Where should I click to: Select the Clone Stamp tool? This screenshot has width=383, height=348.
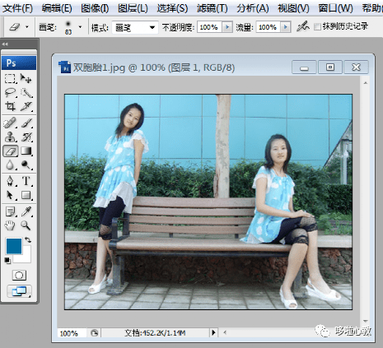point(11,137)
